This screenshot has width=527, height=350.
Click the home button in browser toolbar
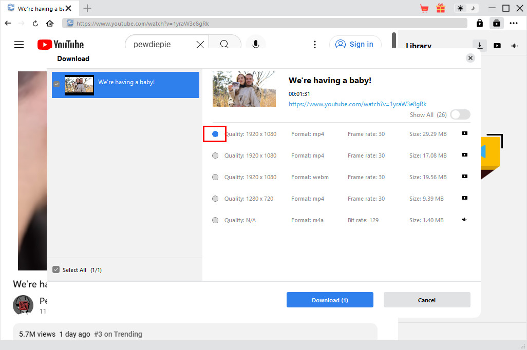click(x=50, y=23)
